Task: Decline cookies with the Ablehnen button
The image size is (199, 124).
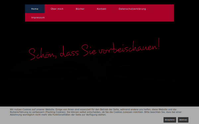Action: (183, 120)
